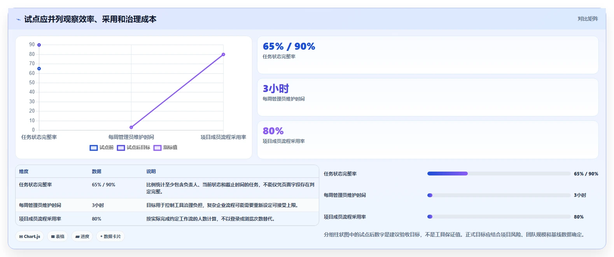Click the 任务状态完整率 progress row label
614x257 pixels.
pos(340,174)
